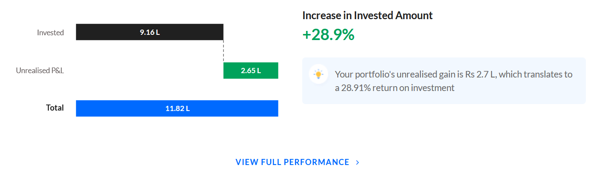Click the green +28.9% percentage figure
This screenshot has width=598, height=182.
(x=328, y=35)
